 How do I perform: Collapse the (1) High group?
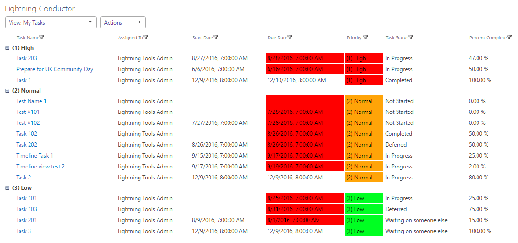7,48
